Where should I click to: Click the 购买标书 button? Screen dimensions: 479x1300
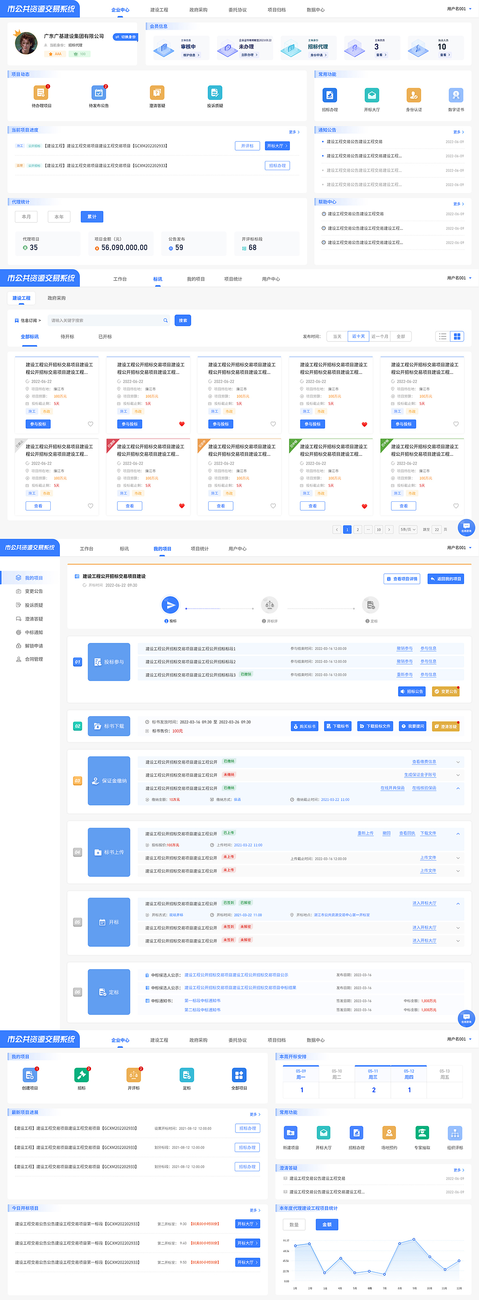tap(305, 726)
